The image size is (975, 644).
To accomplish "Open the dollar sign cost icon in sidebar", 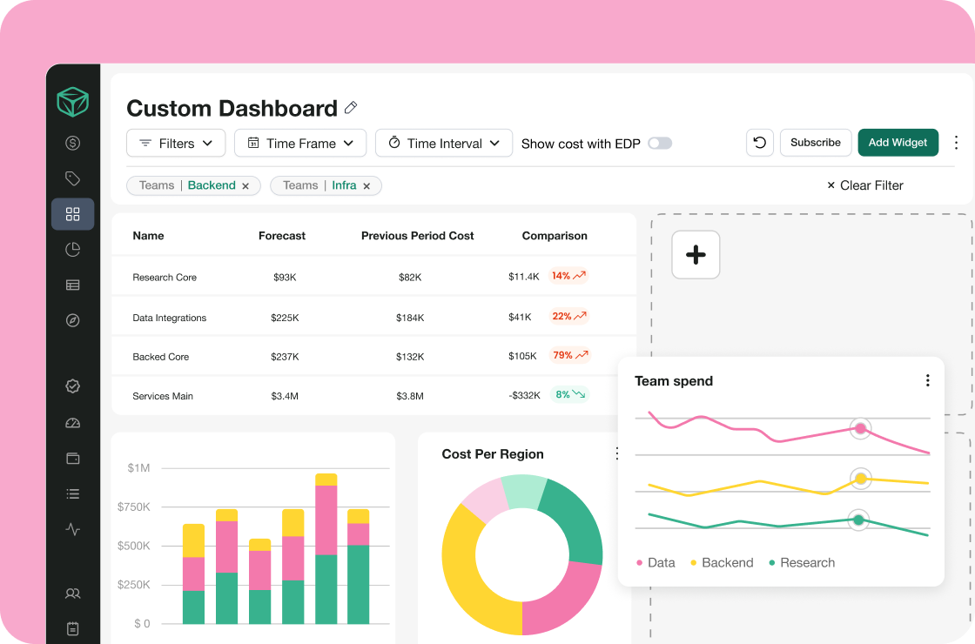I will click(x=73, y=144).
